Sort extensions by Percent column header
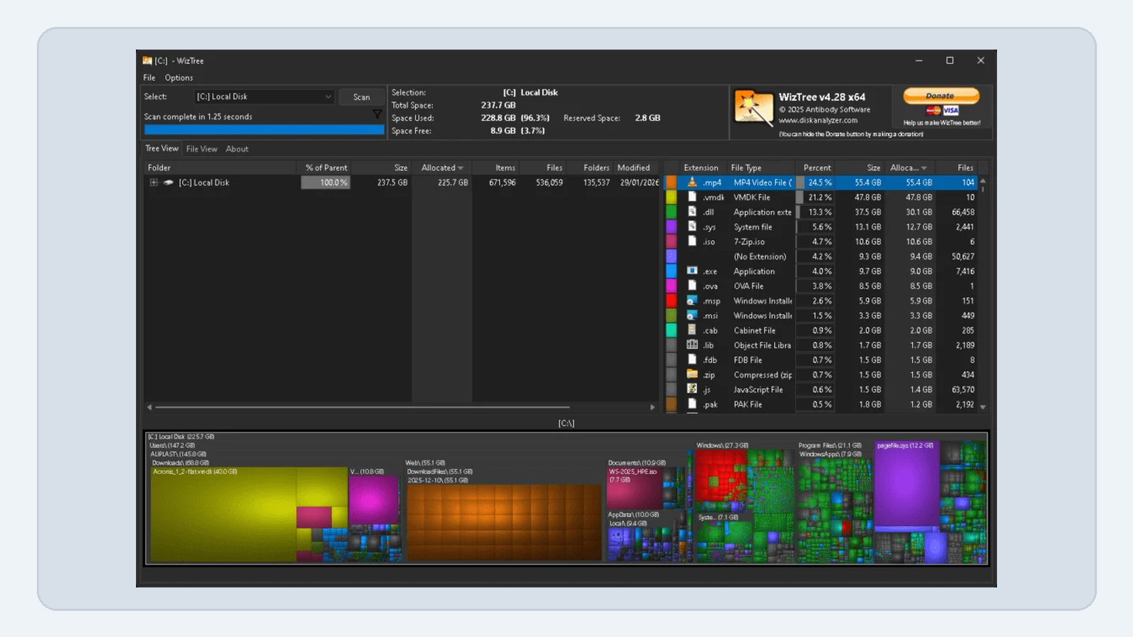Image resolution: width=1133 pixels, height=637 pixels. 816,168
